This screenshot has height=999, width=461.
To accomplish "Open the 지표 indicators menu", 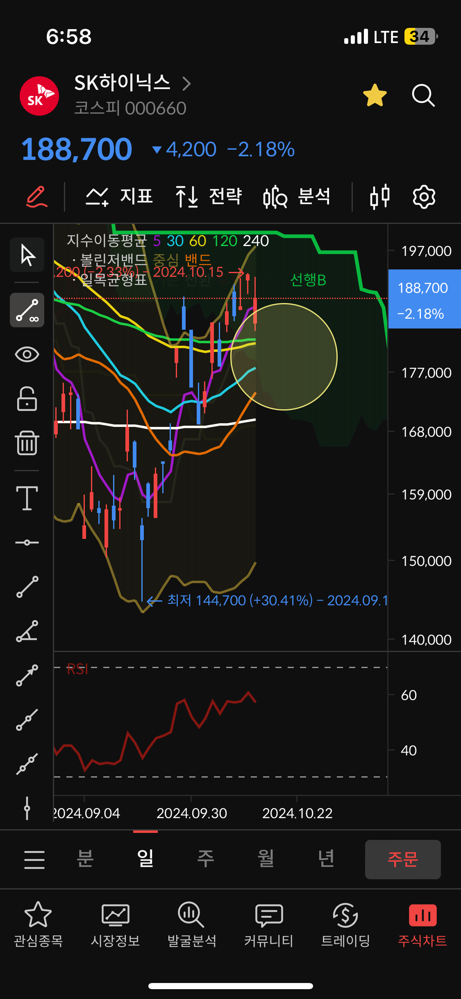I will [x=119, y=196].
